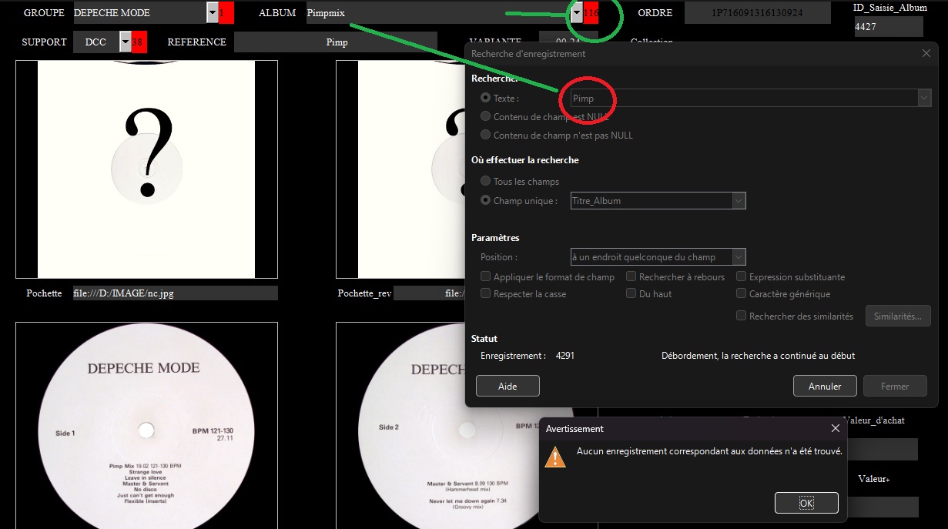948x529 pixels.
Task: Click the ALBUM field showing Pimpmix
Action: (437, 13)
